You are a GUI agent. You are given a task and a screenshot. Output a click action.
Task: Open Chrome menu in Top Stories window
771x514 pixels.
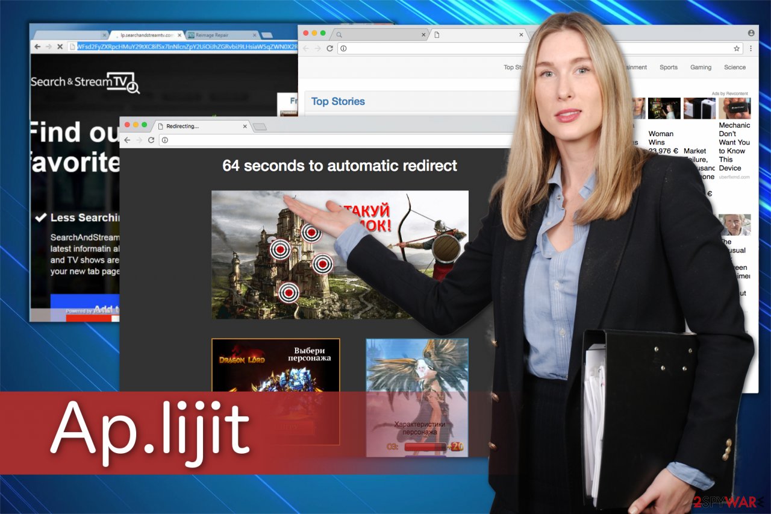[x=750, y=48]
